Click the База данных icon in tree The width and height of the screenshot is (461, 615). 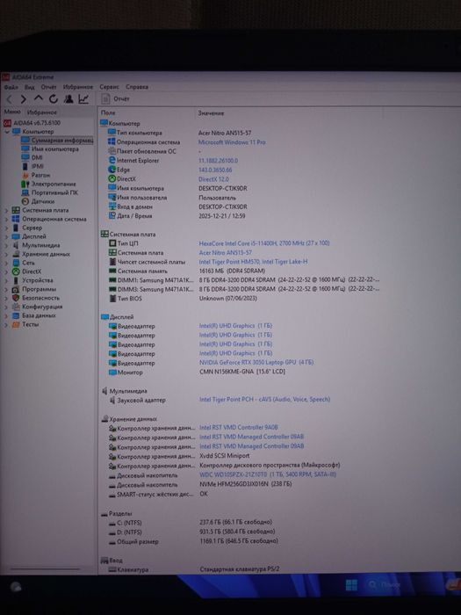(x=16, y=315)
